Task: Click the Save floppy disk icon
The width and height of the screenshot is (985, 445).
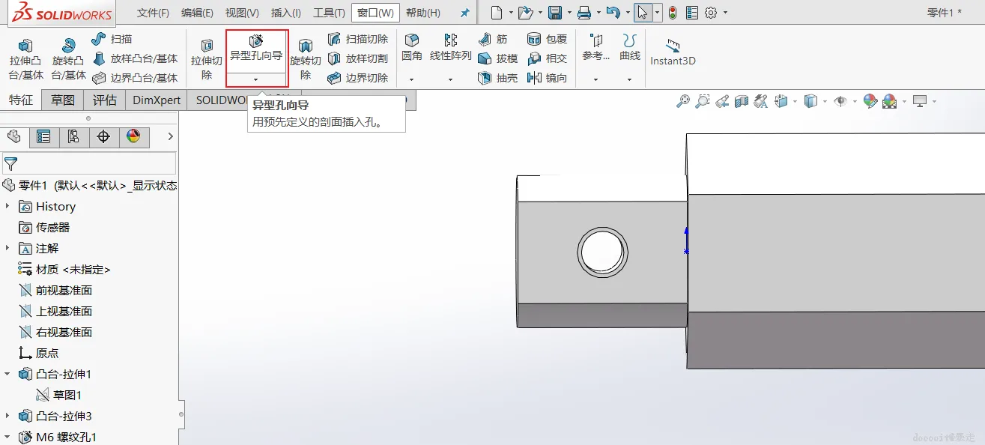Action: [x=555, y=13]
